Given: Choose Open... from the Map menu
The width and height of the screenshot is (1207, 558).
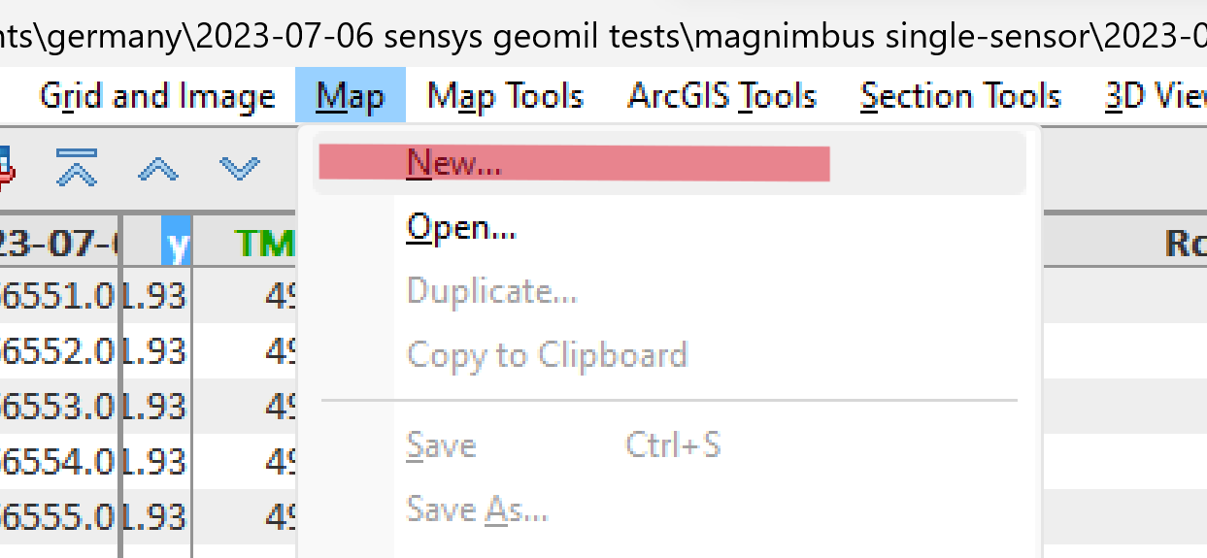Looking at the screenshot, I should click(x=461, y=227).
